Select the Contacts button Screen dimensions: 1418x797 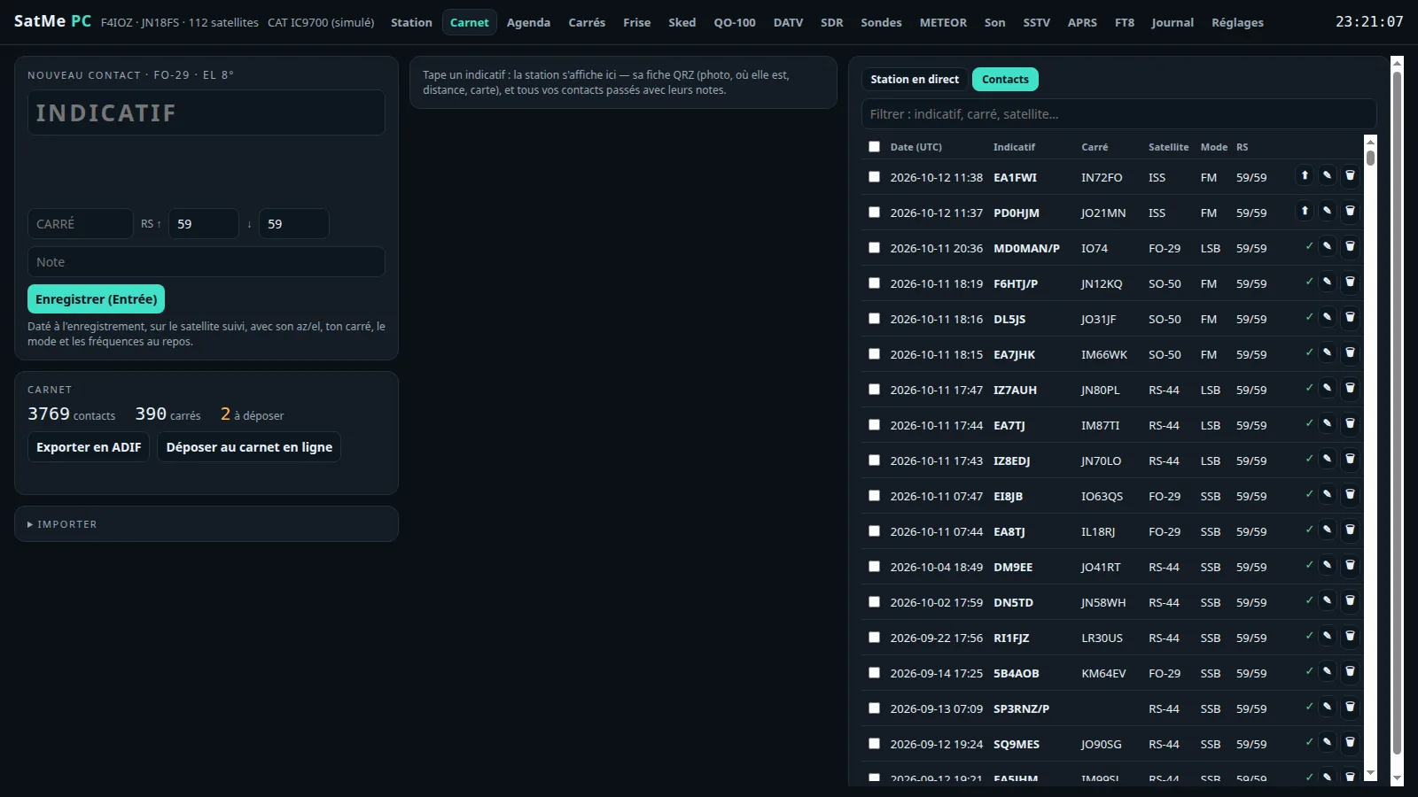(1005, 79)
